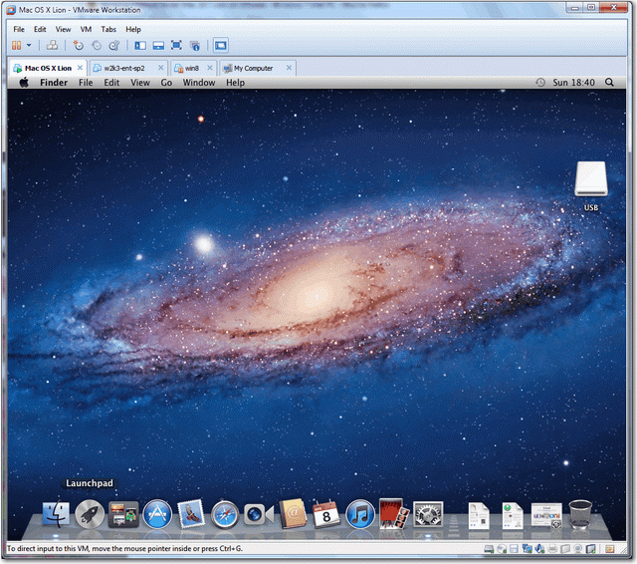Open the snapshot manager wrench-clock icon

(x=114, y=46)
